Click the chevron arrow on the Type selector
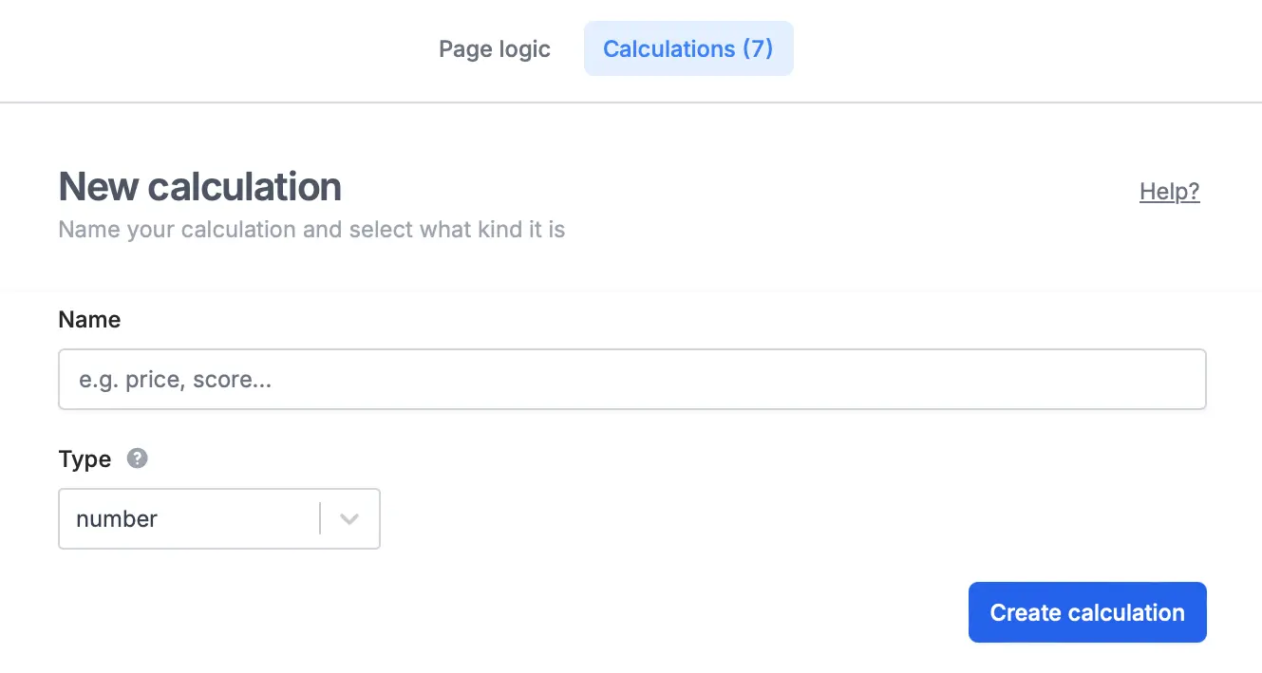 point(348,518)
